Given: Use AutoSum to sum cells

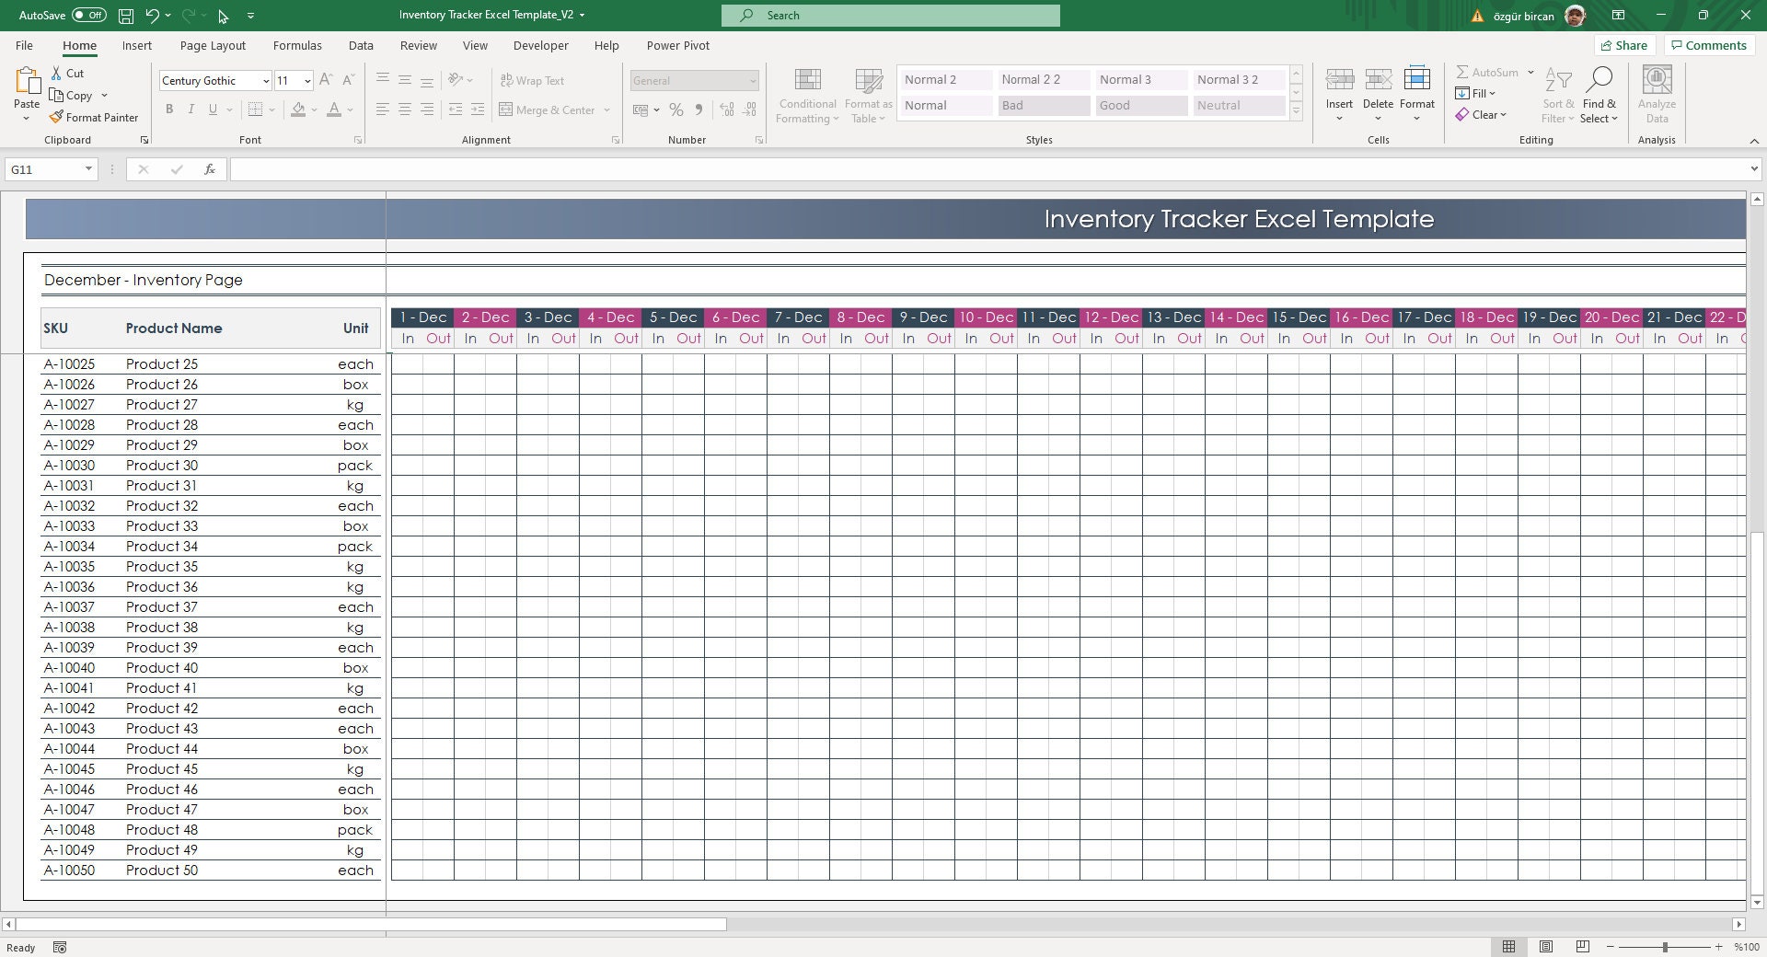Looking at the screenshot, I should pos(1489,72).
